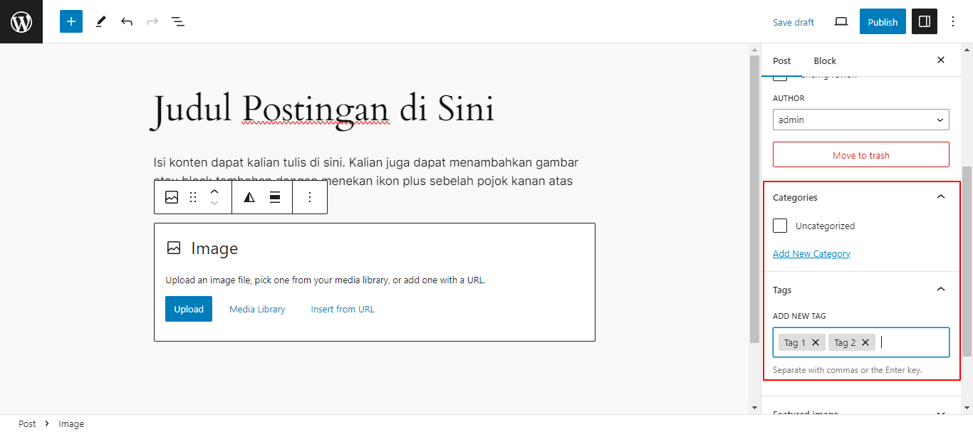
Task: Click Post in the breadcrumb bar
Action: coord(27,423)
